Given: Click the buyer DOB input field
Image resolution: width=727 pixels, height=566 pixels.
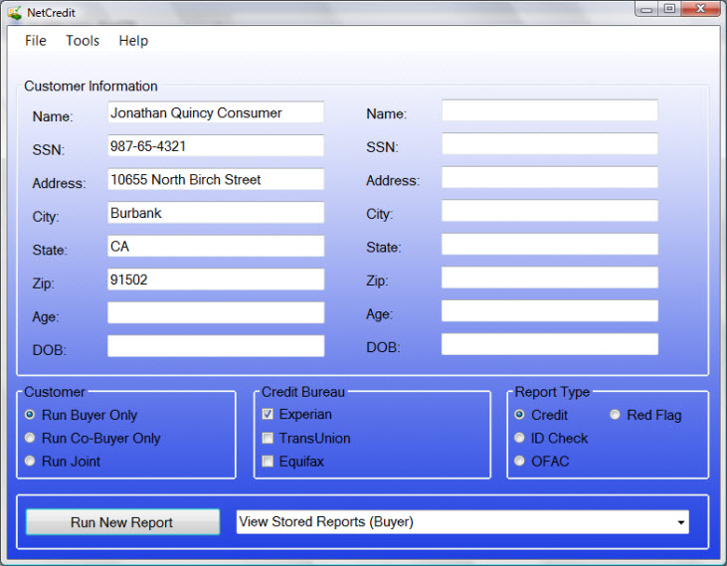Looking at the screenshot, I should tap(215, 346).
